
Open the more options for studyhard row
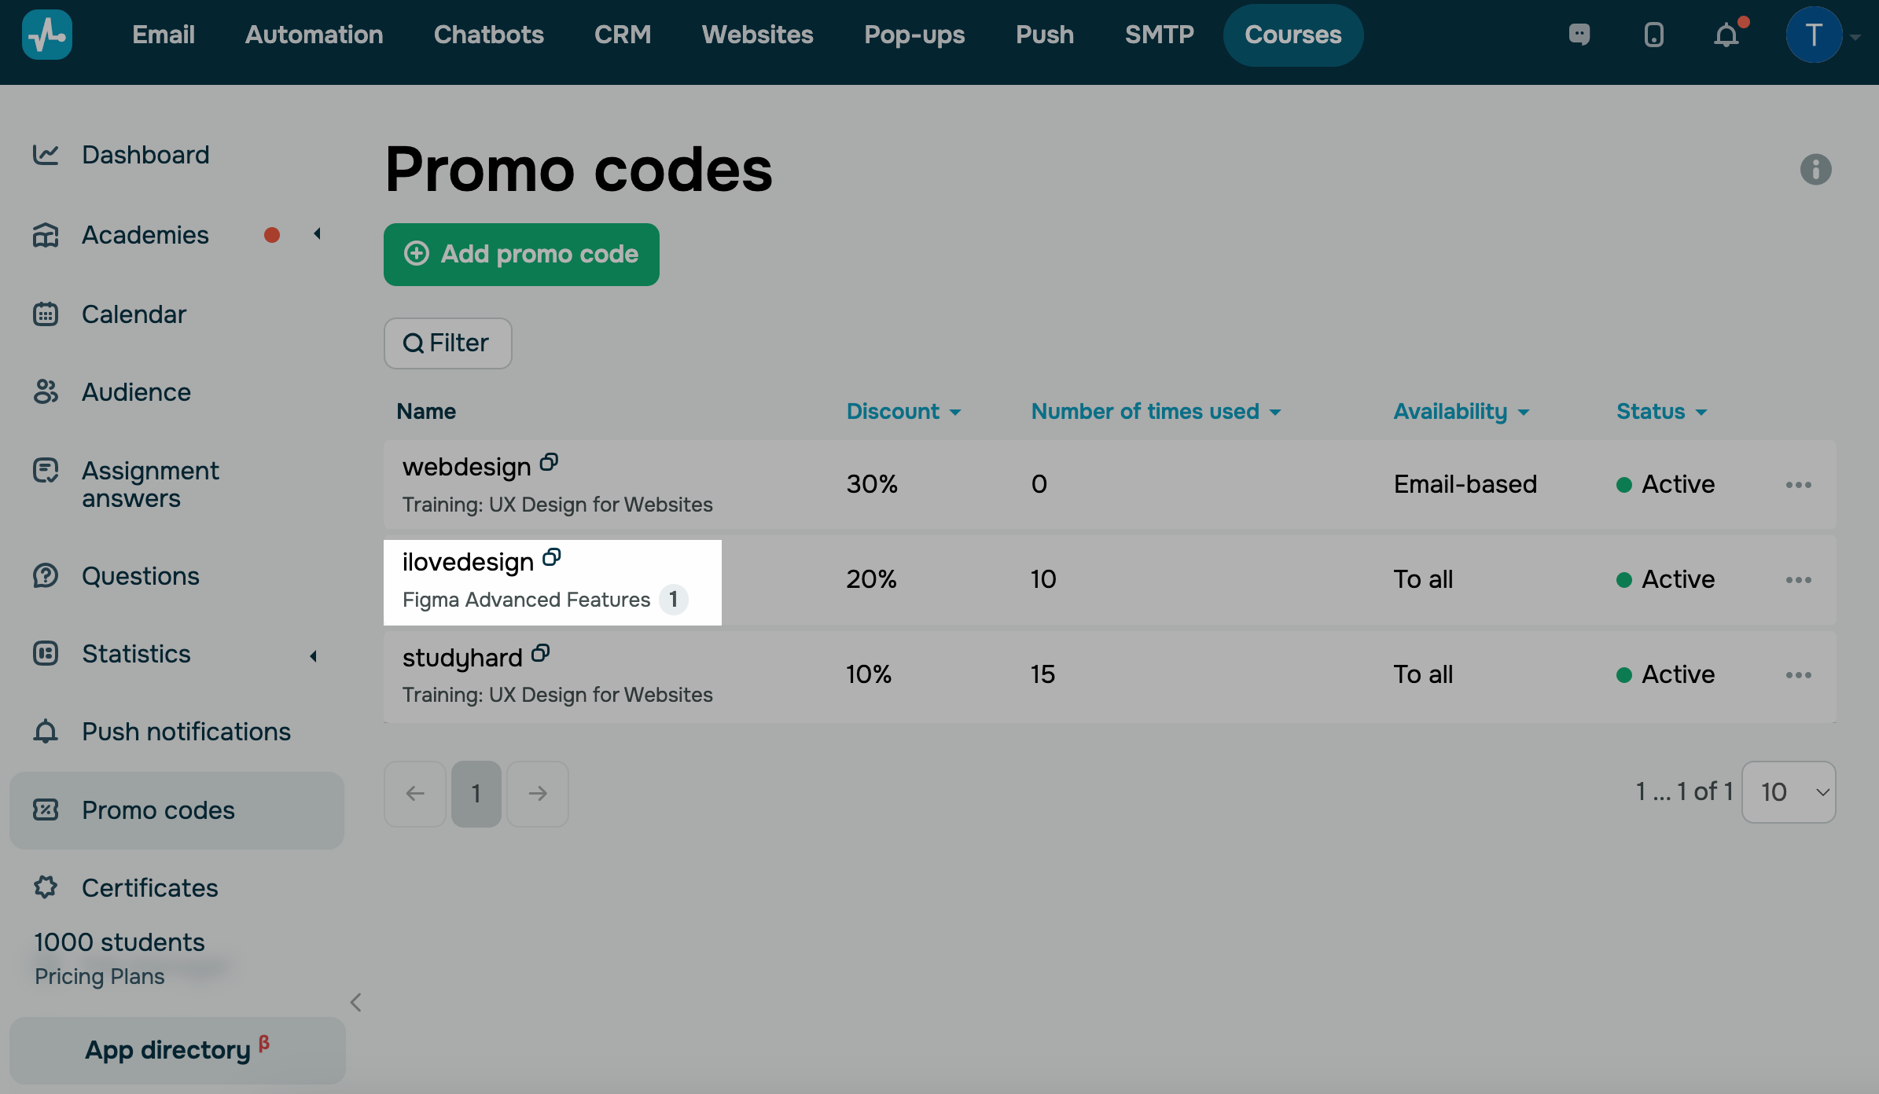(1798, 675)
